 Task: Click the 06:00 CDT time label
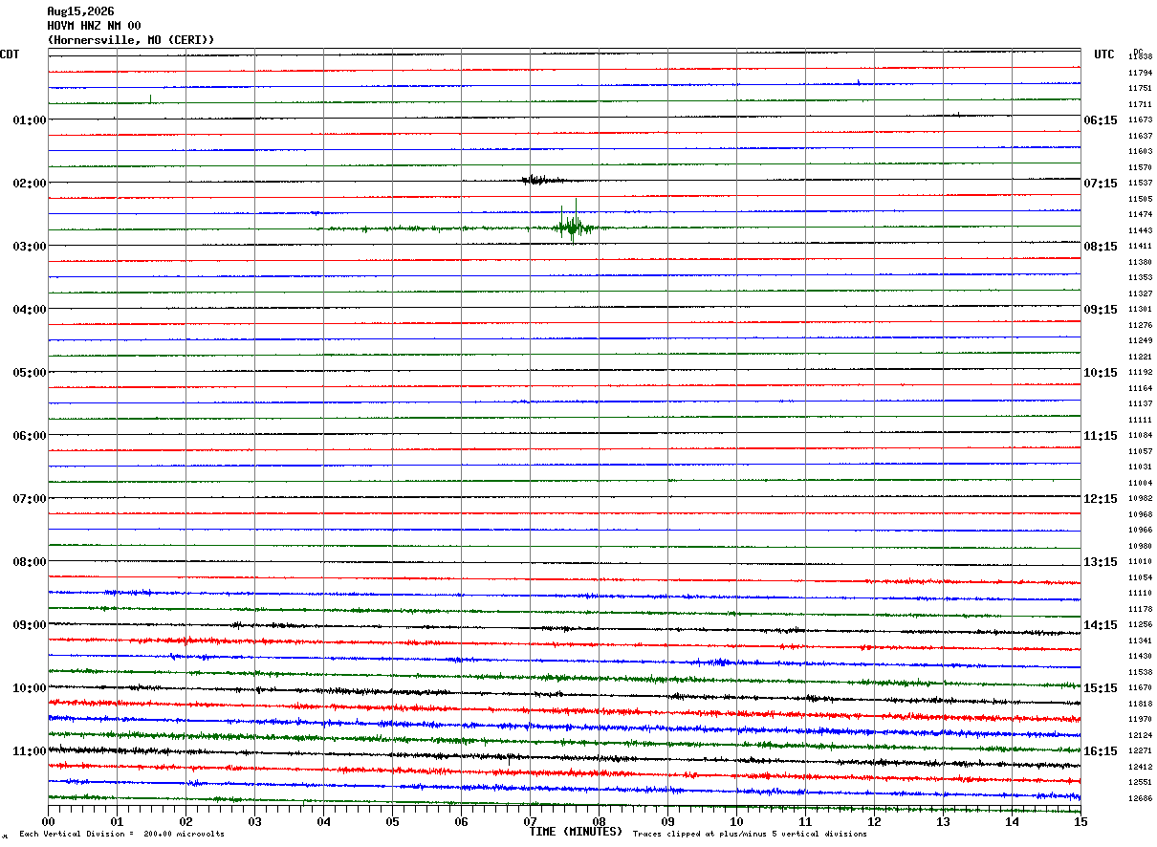(30, 436)
